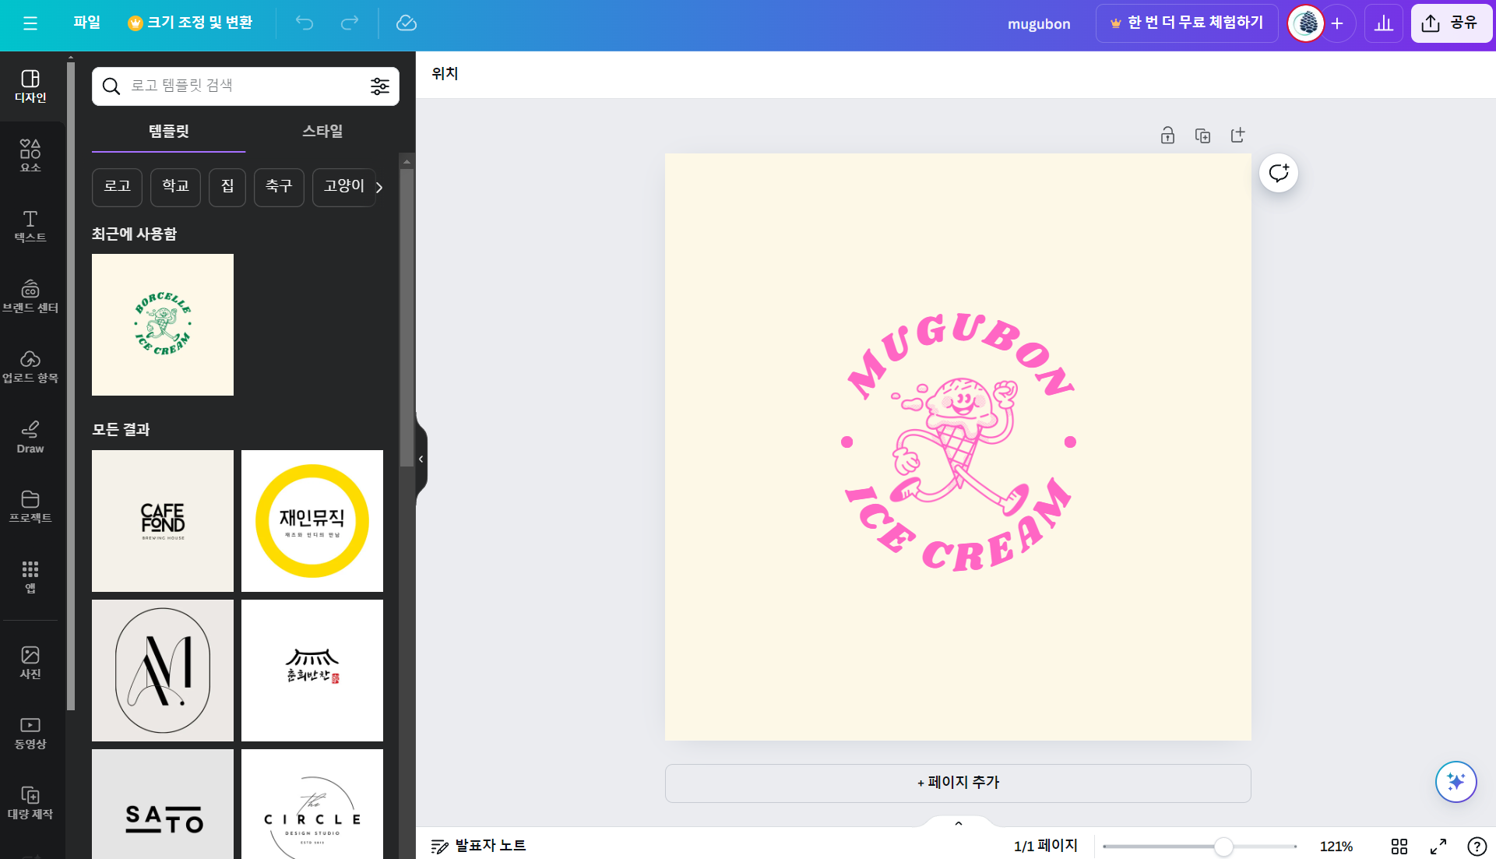Open the Canva magic assistant sparkle button
The height and width of the screenshot is (859, 1496).
coord(1456,781)
